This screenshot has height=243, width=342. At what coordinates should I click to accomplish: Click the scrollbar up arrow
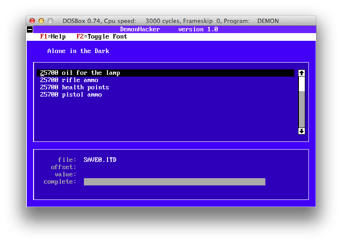pos(302,73)
